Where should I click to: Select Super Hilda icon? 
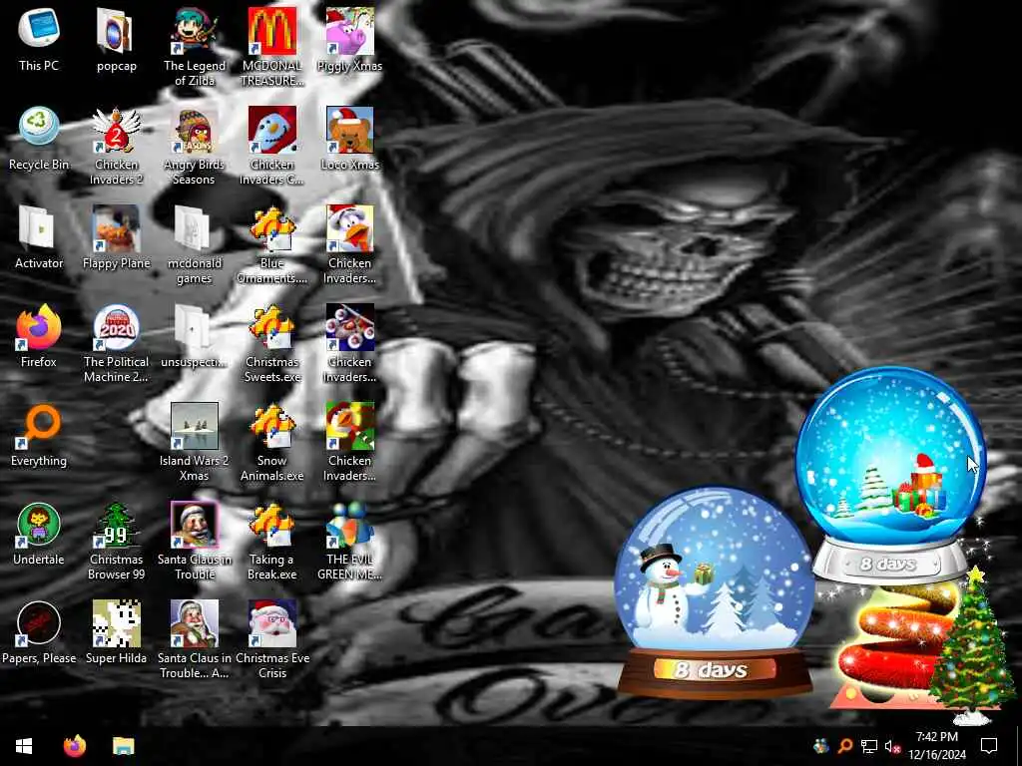click(116, 633)
